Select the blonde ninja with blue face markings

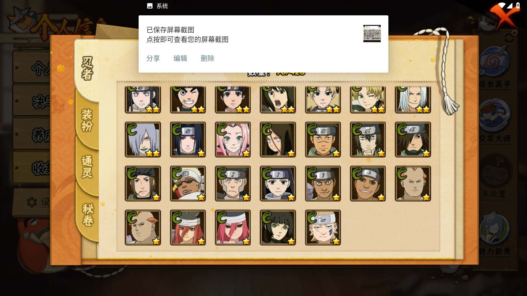click(323, 228)
